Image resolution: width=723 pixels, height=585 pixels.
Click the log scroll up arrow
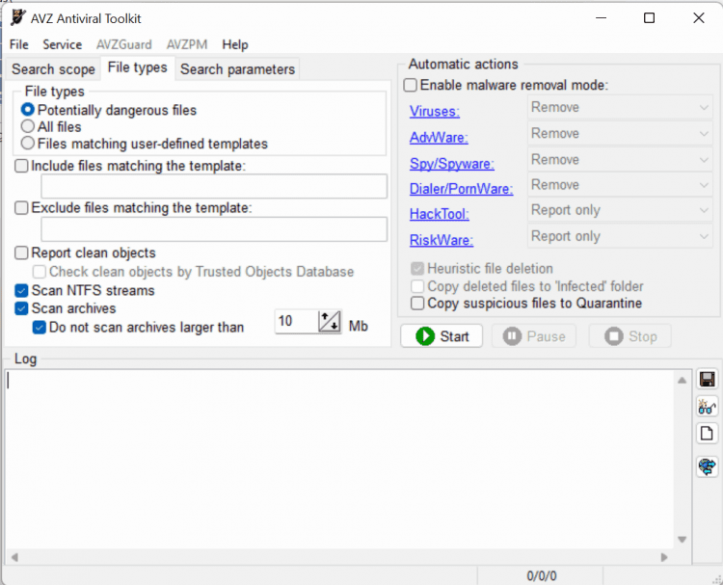click(x=683, y=381)
